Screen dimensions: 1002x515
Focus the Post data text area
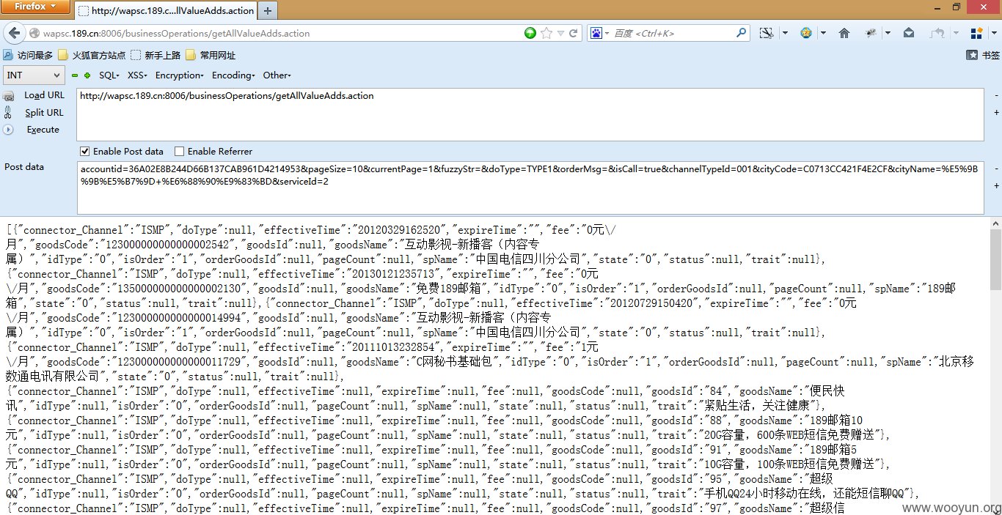530,188
